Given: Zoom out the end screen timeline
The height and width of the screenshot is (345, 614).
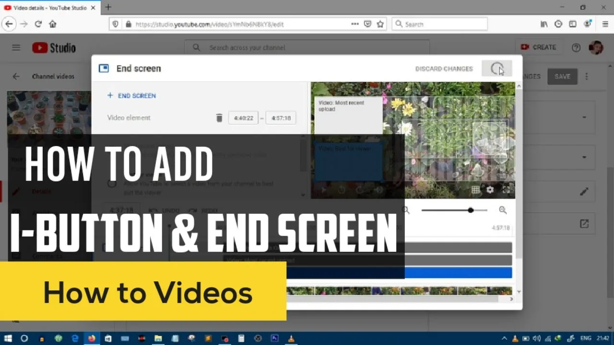Looking at the screenshot, I should click(x=406, y=210).
